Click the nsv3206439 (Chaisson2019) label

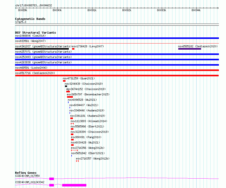point(84,84)
